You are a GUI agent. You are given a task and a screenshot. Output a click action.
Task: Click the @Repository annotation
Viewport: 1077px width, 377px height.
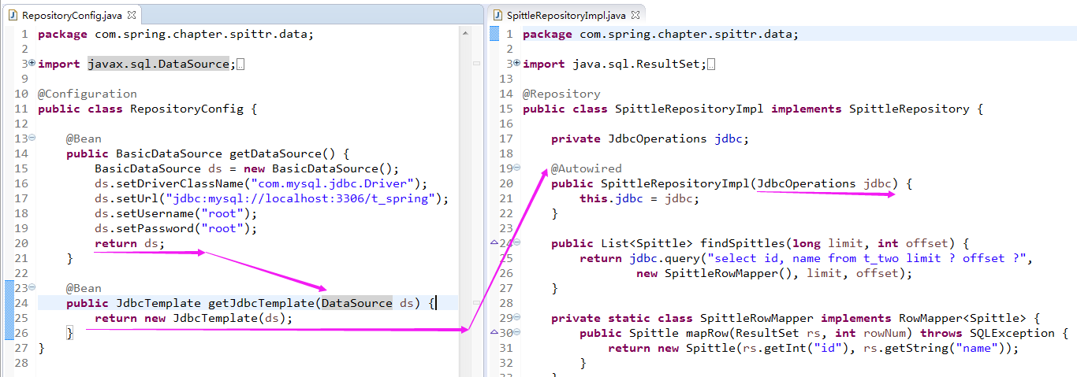tap(561, 94)
